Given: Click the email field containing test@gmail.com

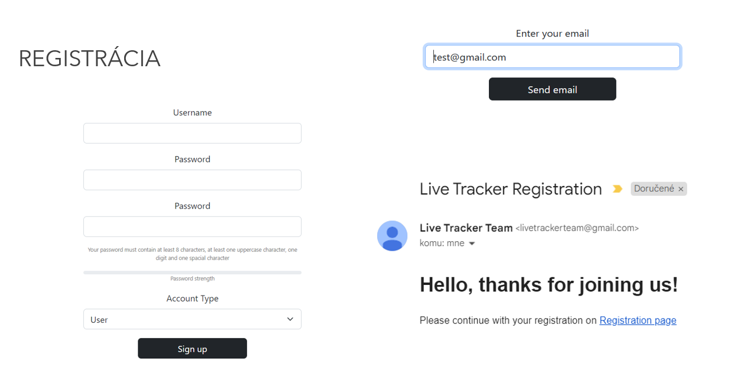Looking at the screenshot, I should click(x=552, y=57).
